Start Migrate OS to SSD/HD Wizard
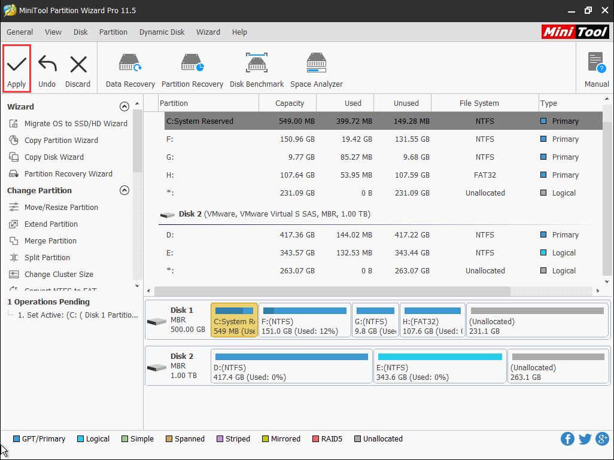The height and width of the screenshot is (460, 614). 68,124
